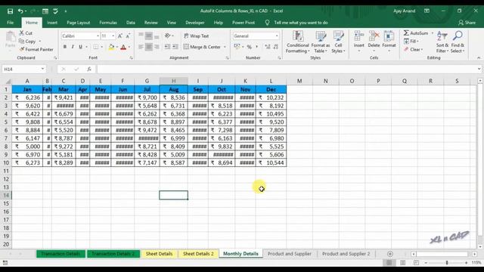Click the Wrap Text button
484x272 pixels.
tap(197, 36)
